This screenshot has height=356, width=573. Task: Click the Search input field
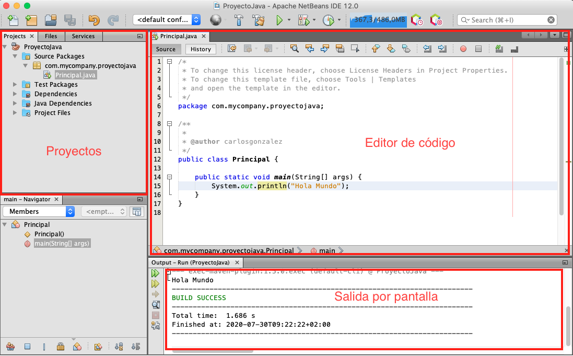pos(507,20)
